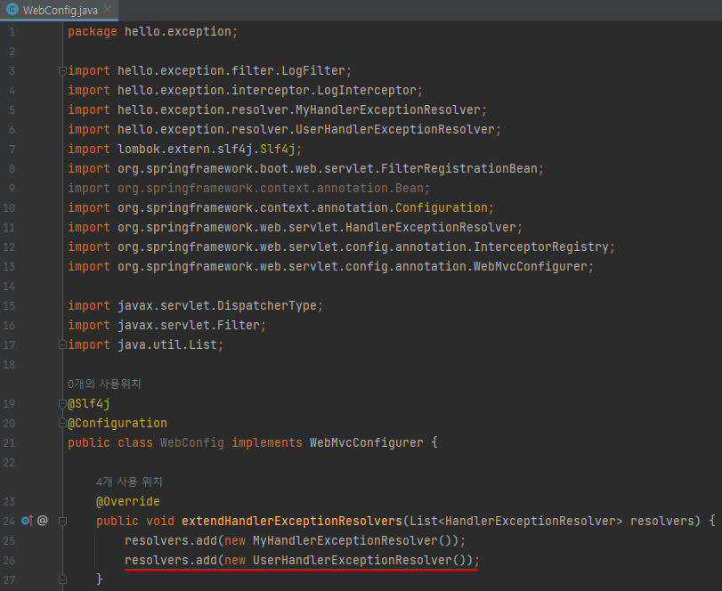Image resolution: width=722 pixels, height=591 pixels.
Task: Click Slf4j in the lombok import line
Action: click(x=278, y=150)
